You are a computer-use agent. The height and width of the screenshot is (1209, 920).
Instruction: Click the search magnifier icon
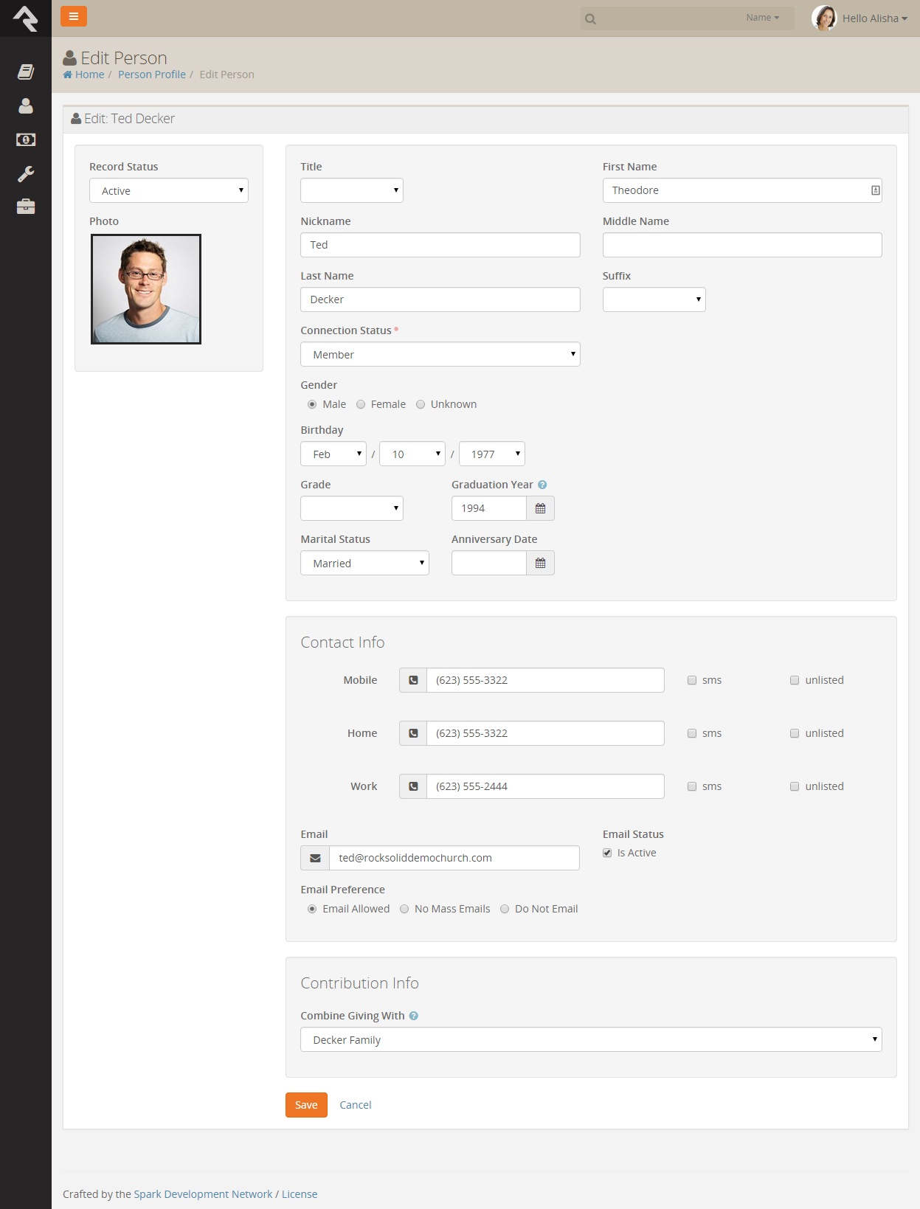click(590, 18)
